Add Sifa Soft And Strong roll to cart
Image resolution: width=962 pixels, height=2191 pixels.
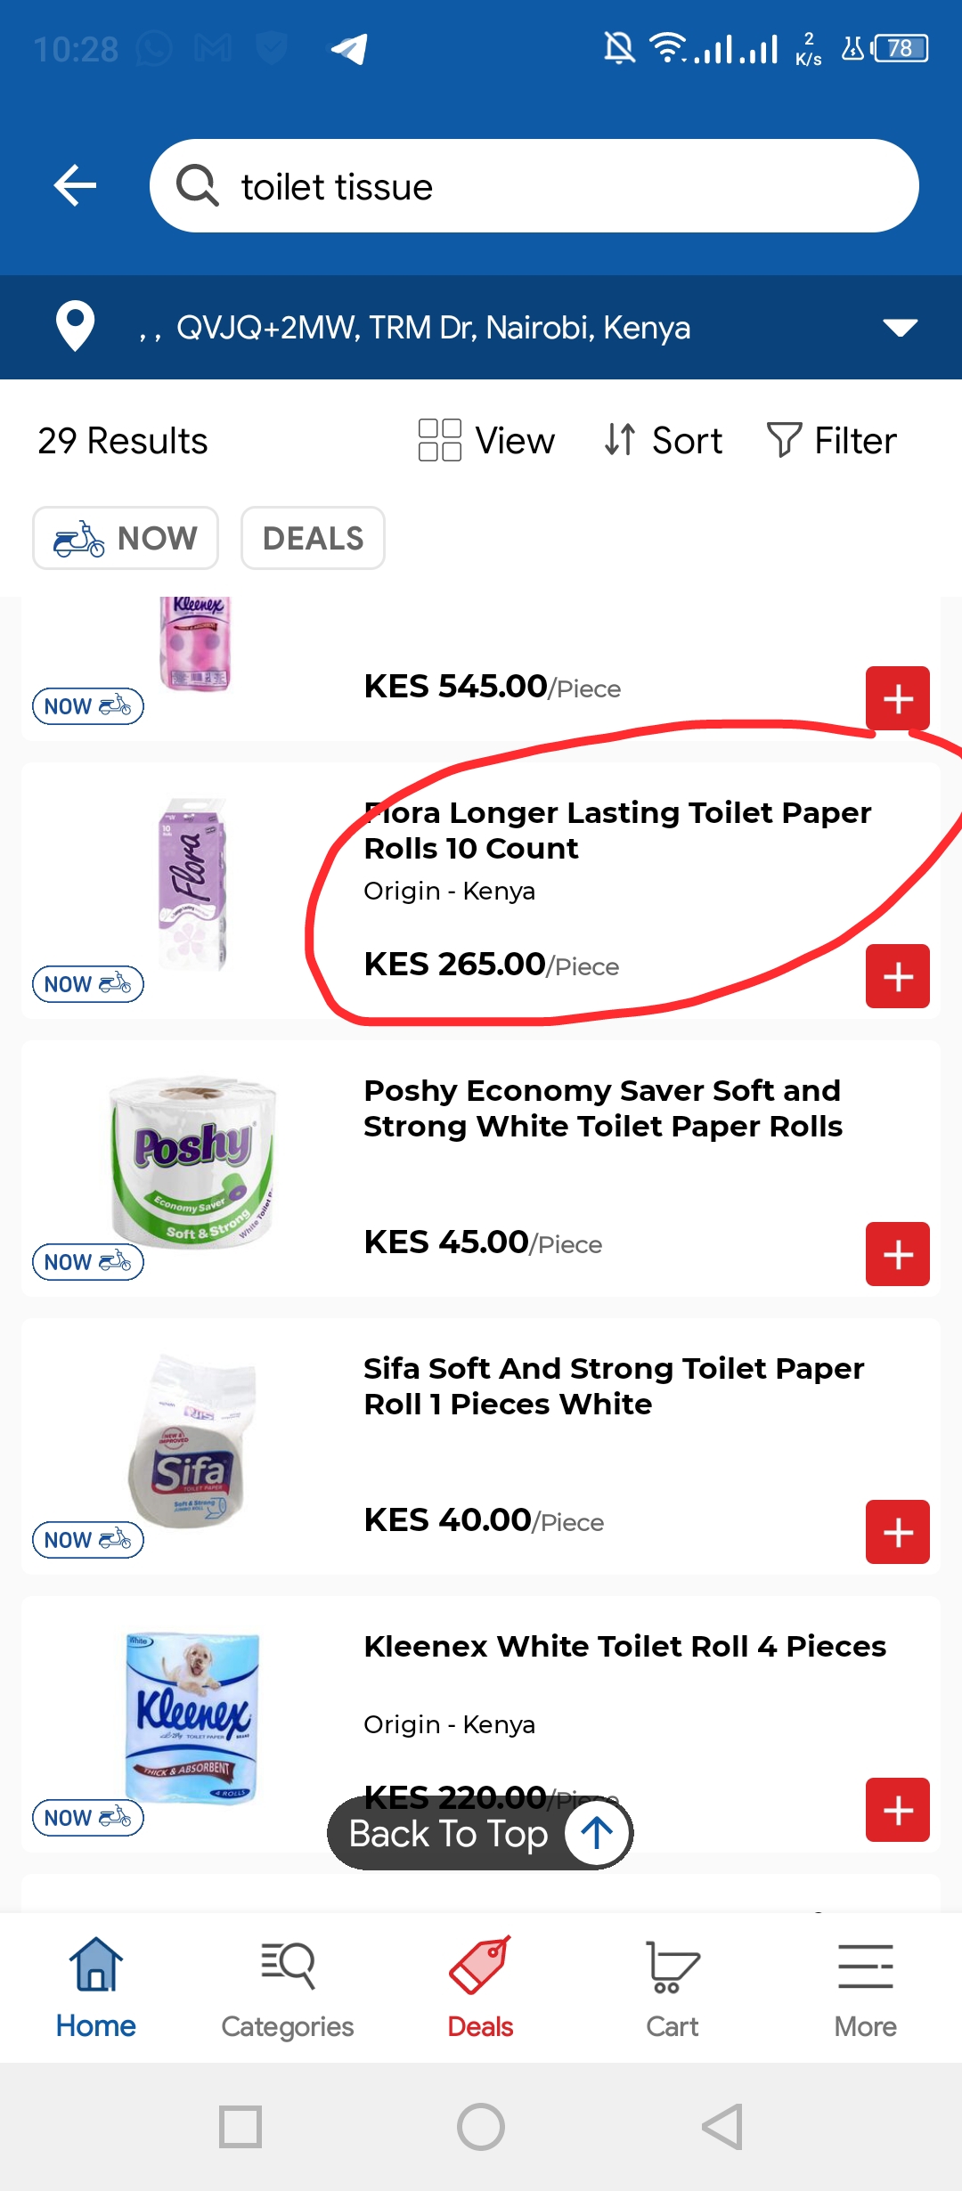click(x=897, y=1532)
